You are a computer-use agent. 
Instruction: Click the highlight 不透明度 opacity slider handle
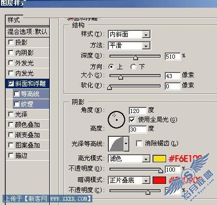pyautogui.click(x=161, y=171)
